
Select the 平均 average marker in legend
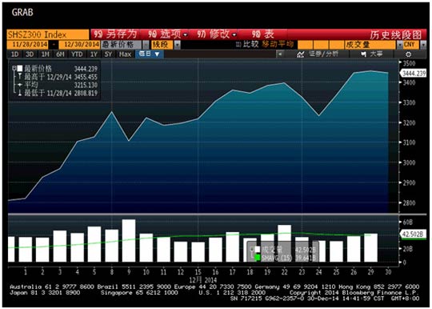[20, 85]
